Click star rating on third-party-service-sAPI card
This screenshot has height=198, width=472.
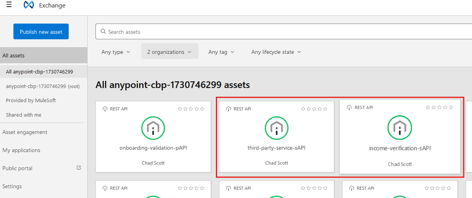(x=314, y=109)
